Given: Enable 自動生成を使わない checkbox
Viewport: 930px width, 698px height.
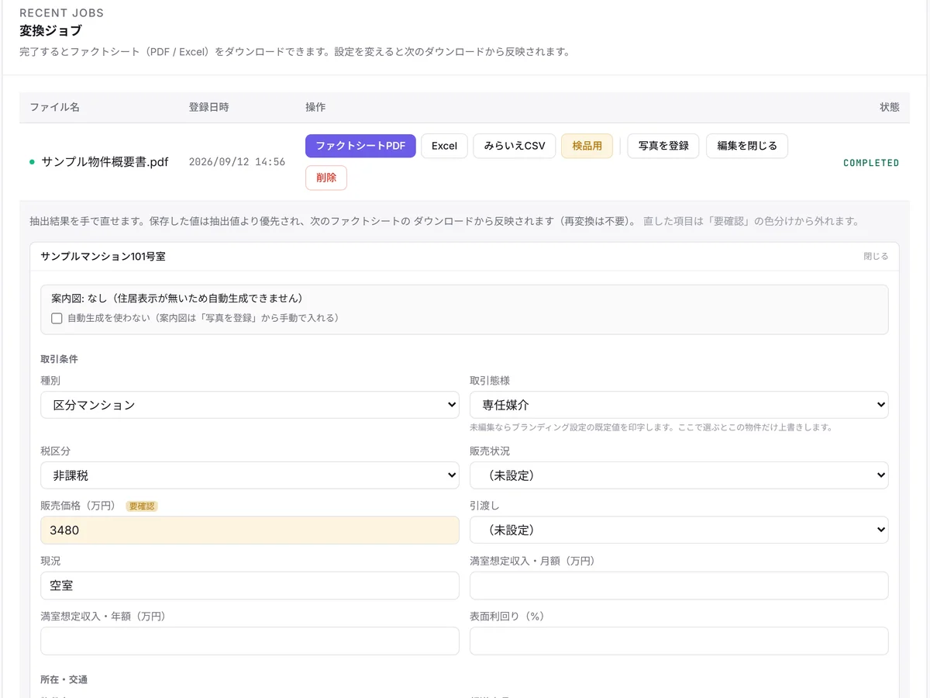Looking at the screenshot, I should click(57, 318).
